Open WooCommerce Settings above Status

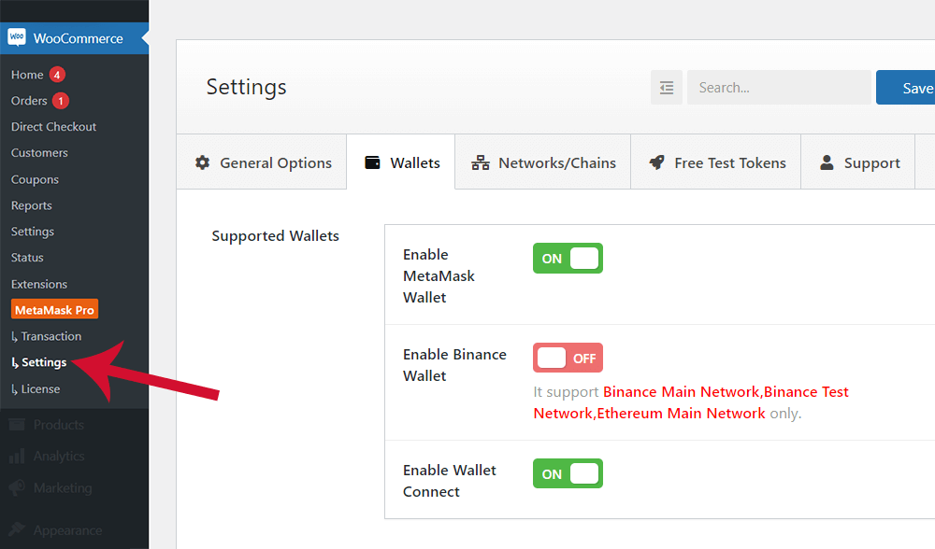[33, 232]
